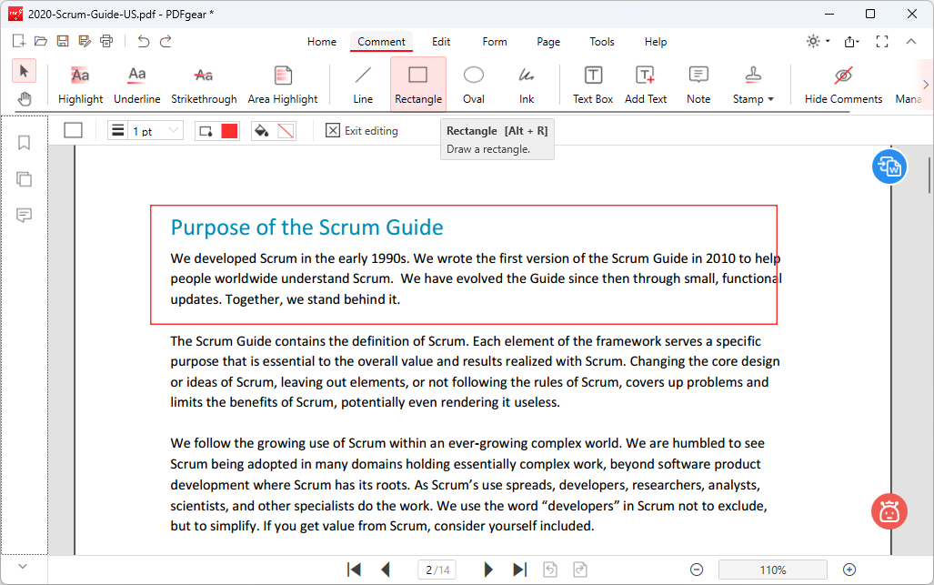Click the Text Box tool

593,85
